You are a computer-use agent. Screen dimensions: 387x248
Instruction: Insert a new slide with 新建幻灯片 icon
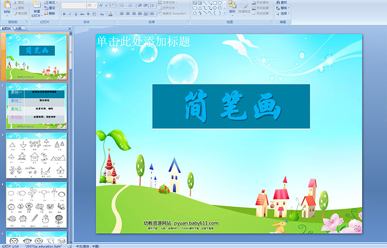[37, 5]
